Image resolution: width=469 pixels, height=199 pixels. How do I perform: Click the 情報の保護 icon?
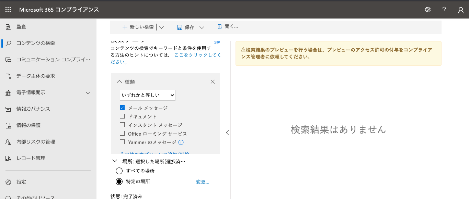click(9, 125)
